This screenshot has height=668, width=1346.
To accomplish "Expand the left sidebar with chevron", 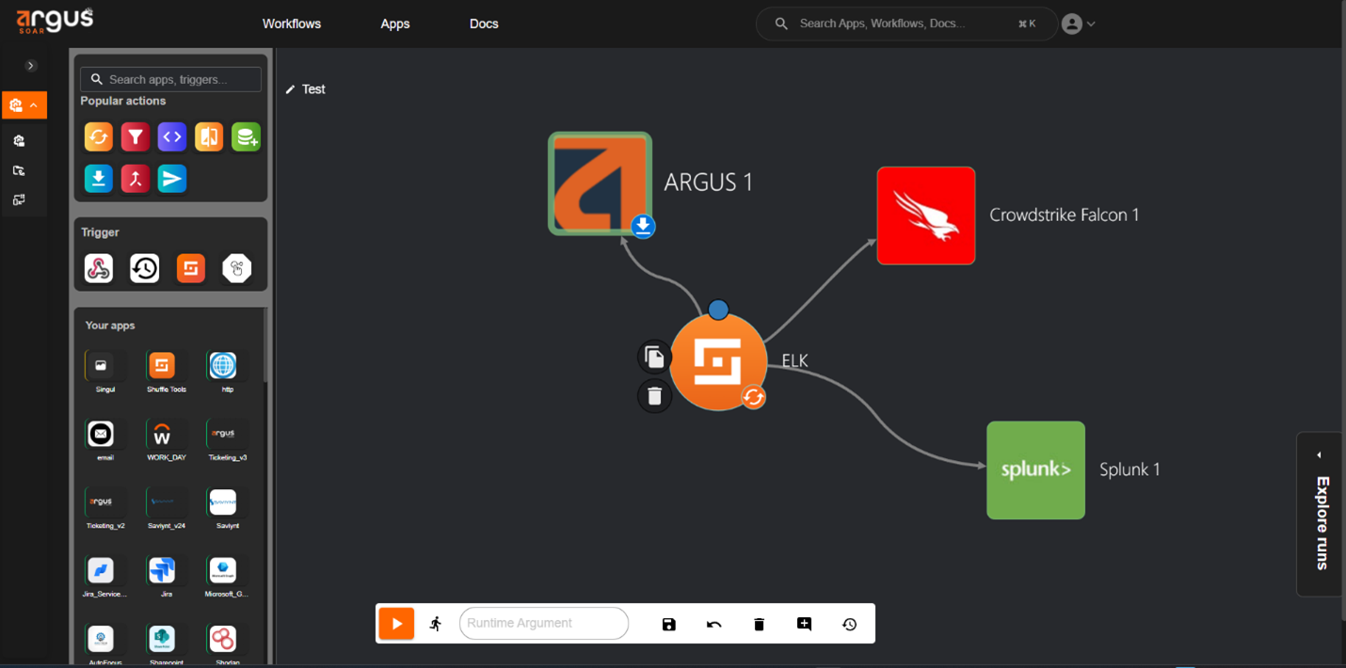I will [31, 66].
